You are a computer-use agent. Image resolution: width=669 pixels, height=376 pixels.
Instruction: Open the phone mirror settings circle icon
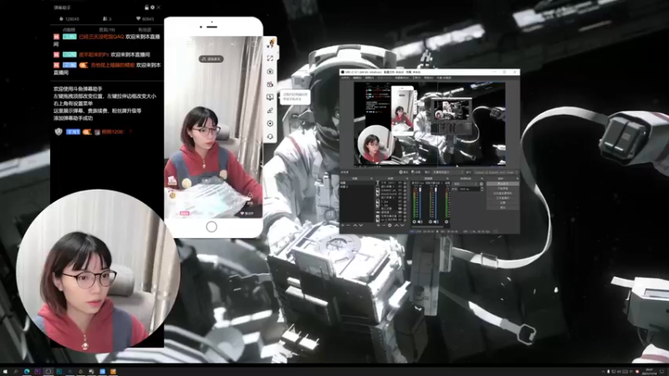pos(270,123)
